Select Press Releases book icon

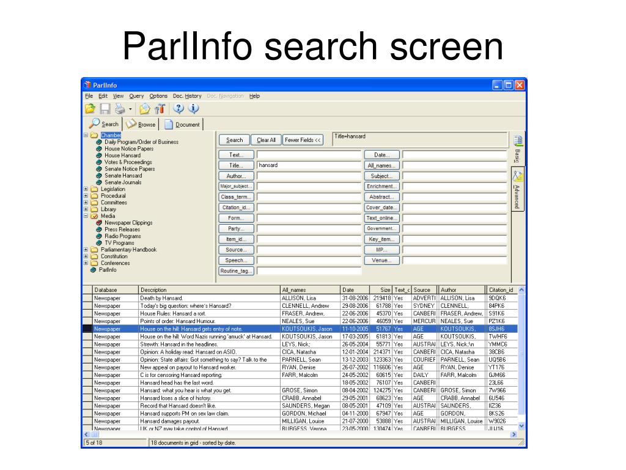[x=99, y=229]
